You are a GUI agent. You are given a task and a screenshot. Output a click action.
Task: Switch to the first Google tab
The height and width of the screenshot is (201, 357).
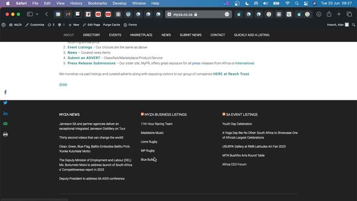point(269,15)
